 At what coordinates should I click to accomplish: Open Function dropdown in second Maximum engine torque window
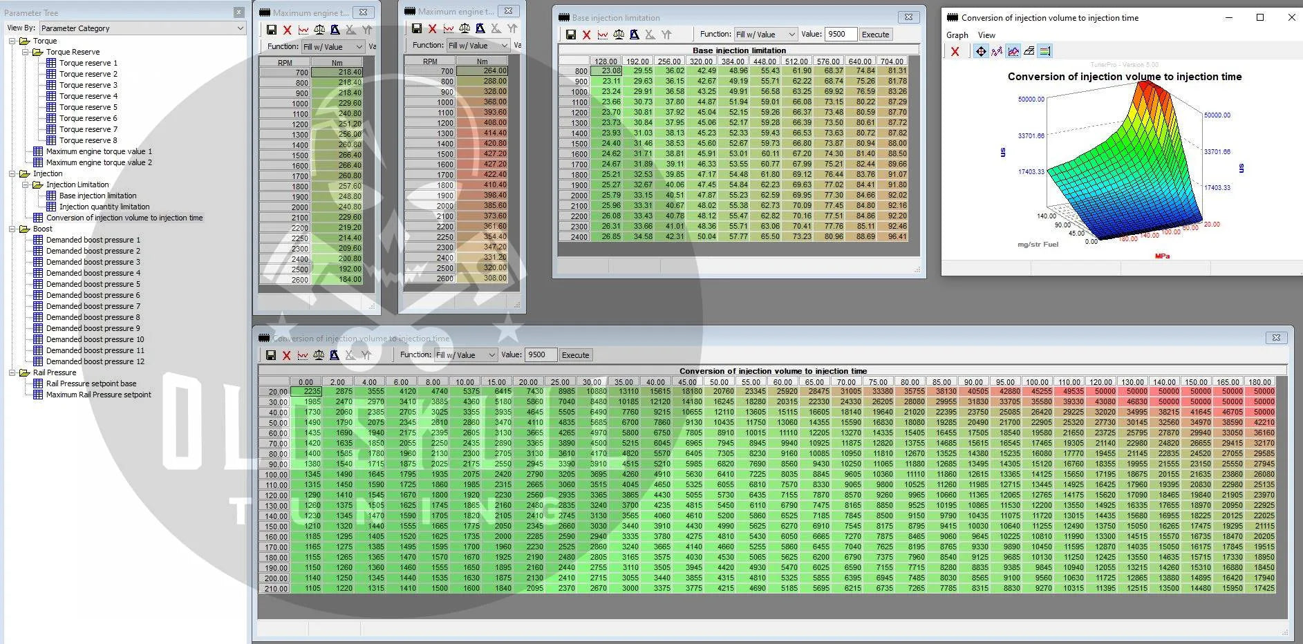pyautogui.click(x=478, y=45)
